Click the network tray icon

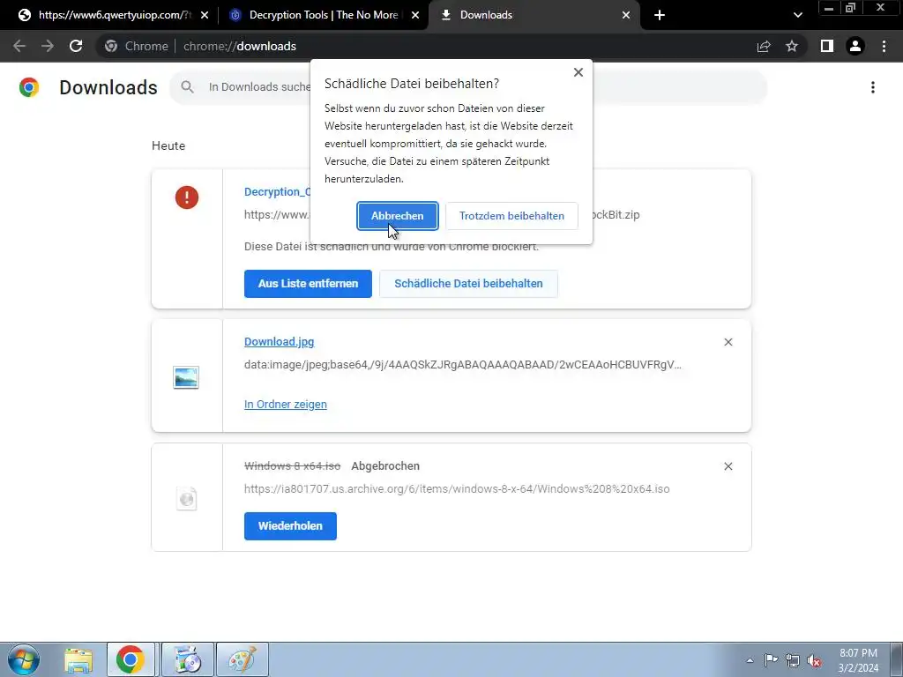793,661
